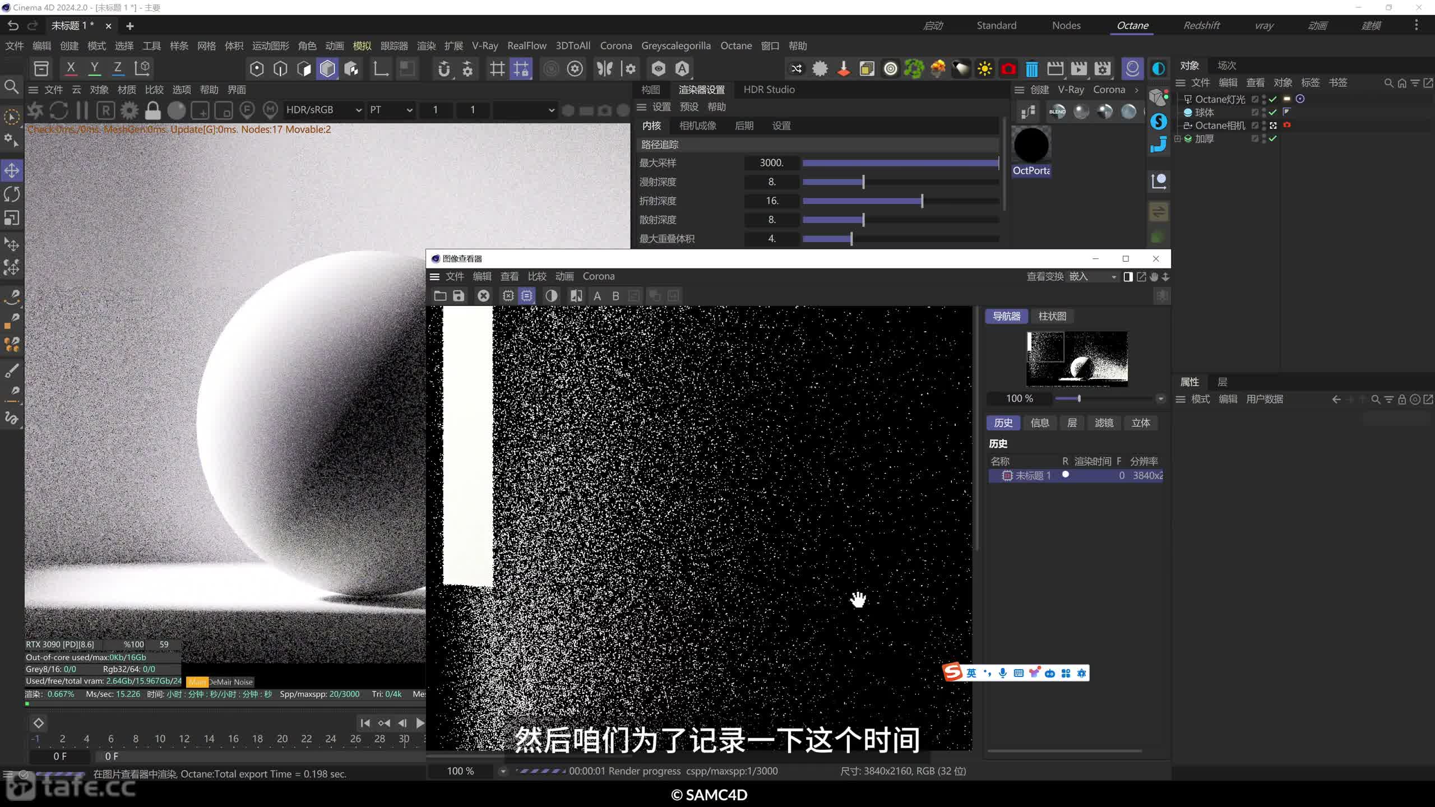Open the 渲染器设置 tab
Screen dimensions: 1435x807
click(701, 90)
